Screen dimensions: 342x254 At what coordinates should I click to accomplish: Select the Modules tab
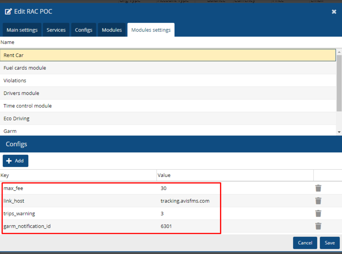(112, 30)
